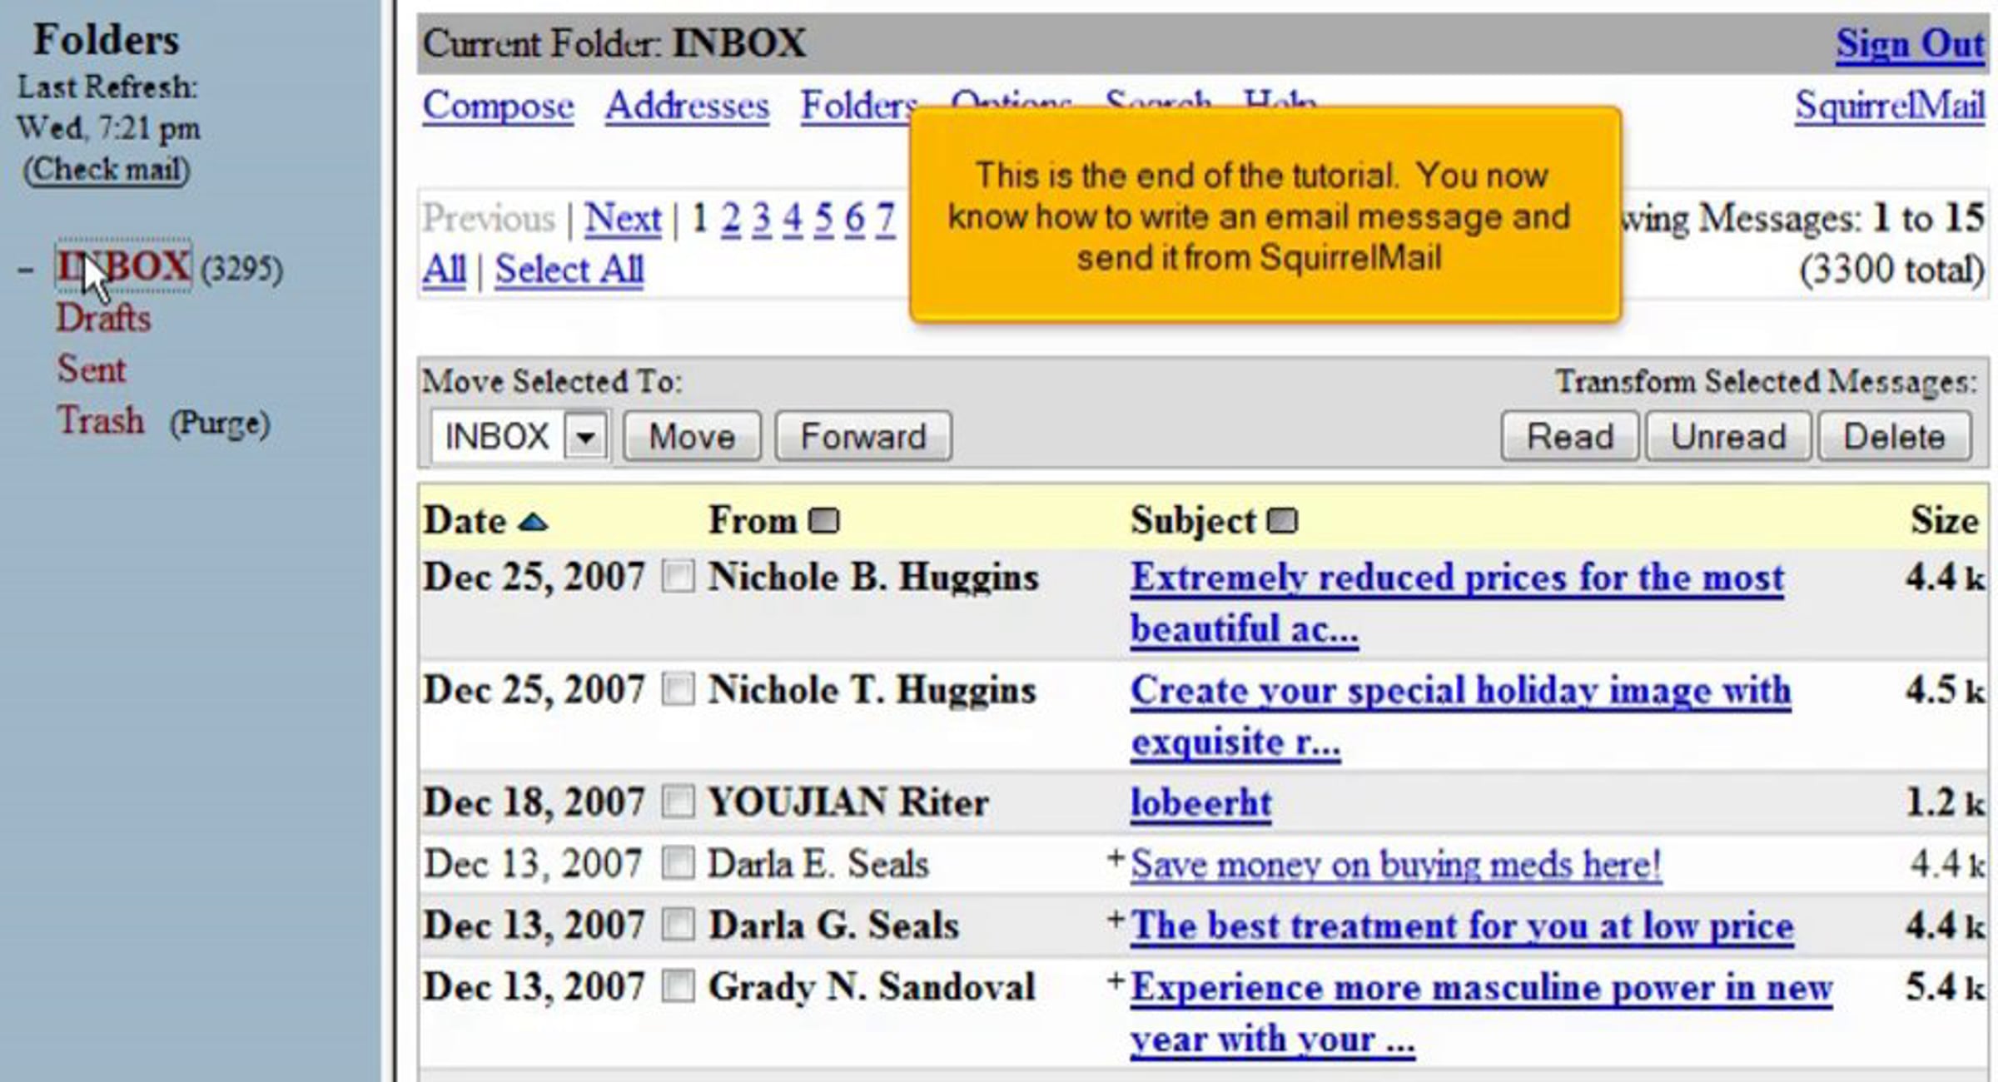1998x1082 pixels.
Task: Tick the checkbox next to Darla G. Seals
Action: click(678, 925)
